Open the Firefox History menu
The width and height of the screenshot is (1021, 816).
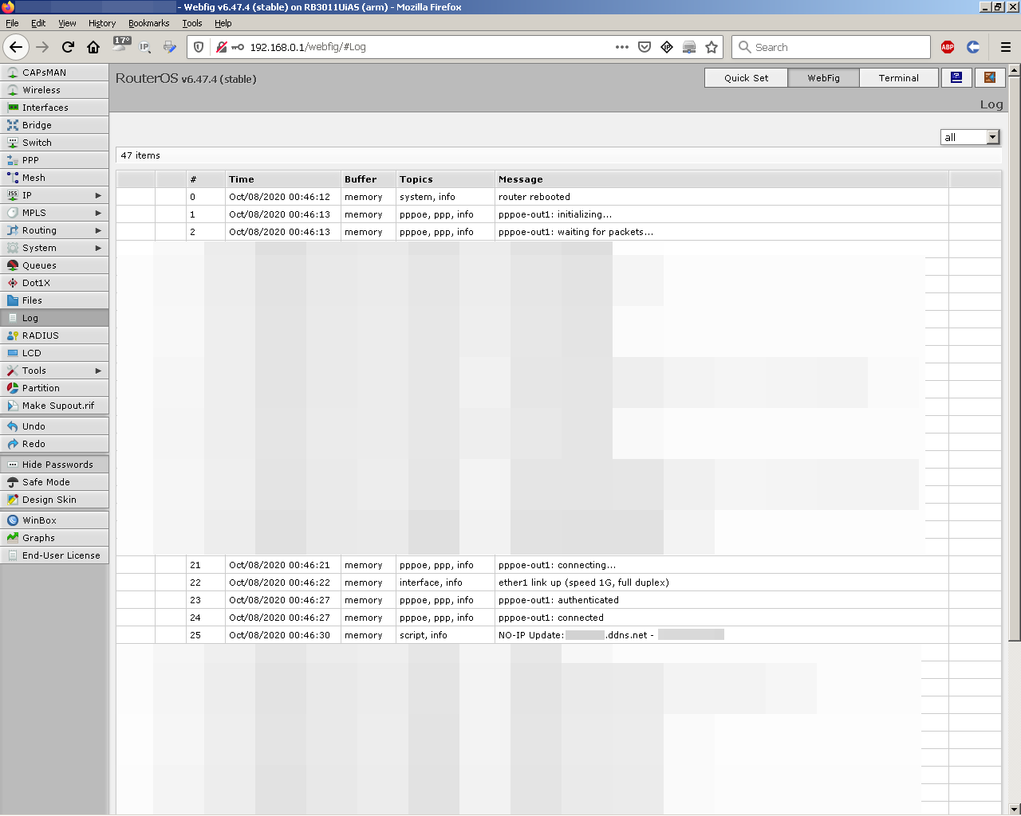tap(102, 23)
